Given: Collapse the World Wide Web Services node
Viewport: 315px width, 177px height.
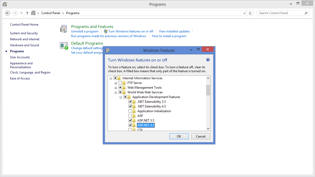Looking at the screenshot, I should [x=116, y=93].
